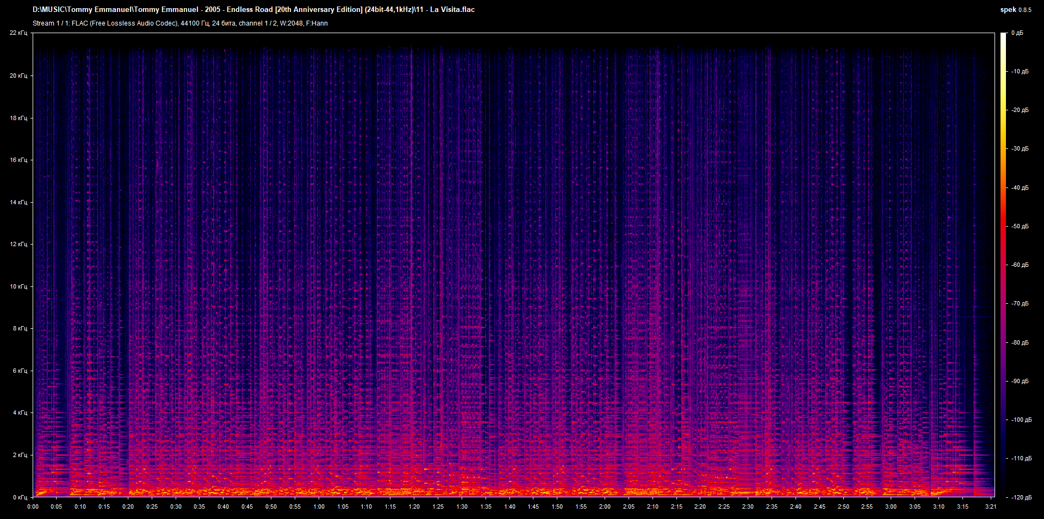Click the 0 кГц frequency label
1044x519 pixels.
(20, 497)
